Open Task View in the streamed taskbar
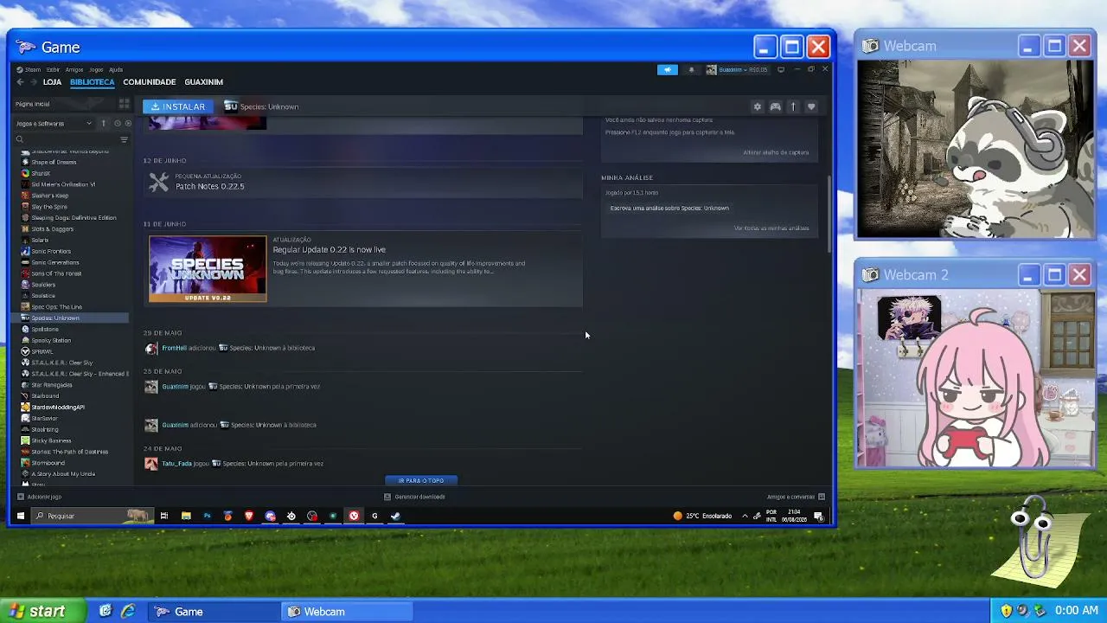This screenshot has width=1107, height=623. point(164,516)
